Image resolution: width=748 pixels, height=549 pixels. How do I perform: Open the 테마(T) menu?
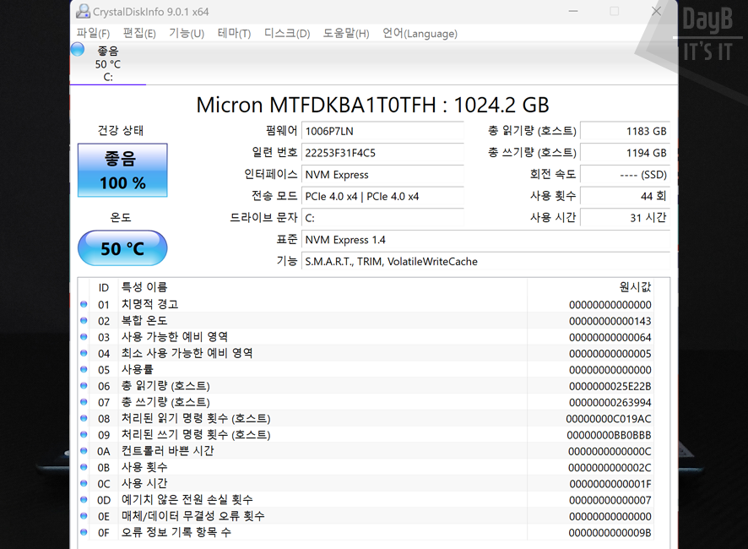tap(234, 34)
